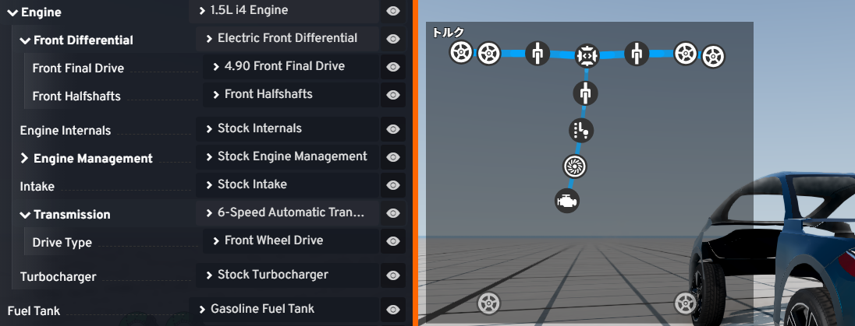Viewport: 855px width, 326px height.
Task: Hide the Stock Intake part
Action: tap(393, 185)
